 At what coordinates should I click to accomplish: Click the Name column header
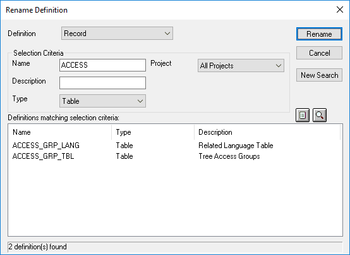[x=60, y=132]
